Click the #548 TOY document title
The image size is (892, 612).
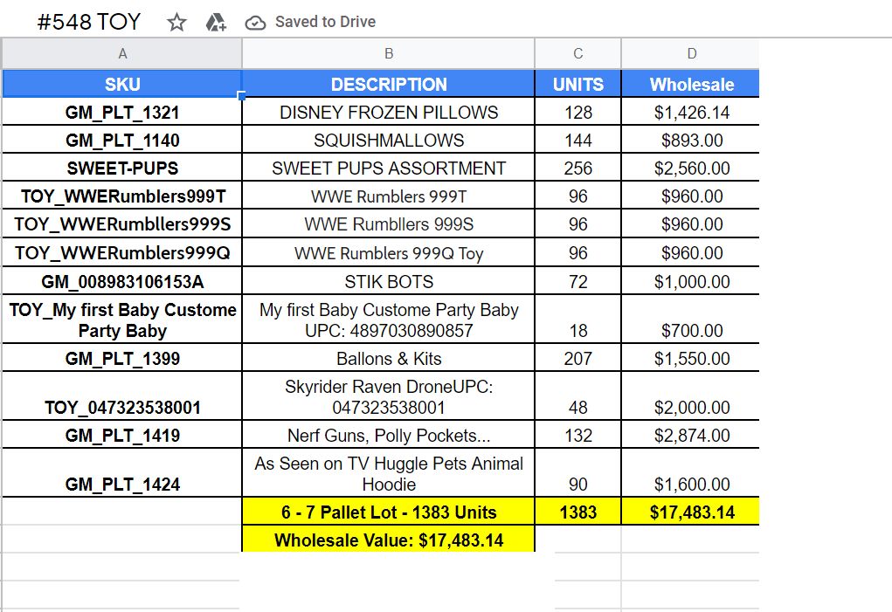(x=88, y=22)
